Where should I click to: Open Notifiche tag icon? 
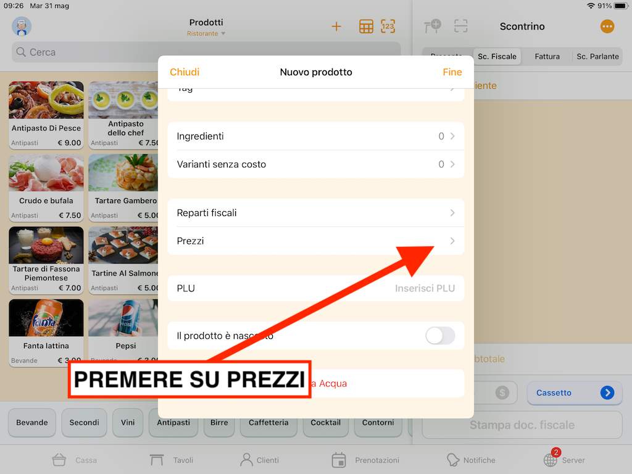pyautogui.click(x=452, y=460)
